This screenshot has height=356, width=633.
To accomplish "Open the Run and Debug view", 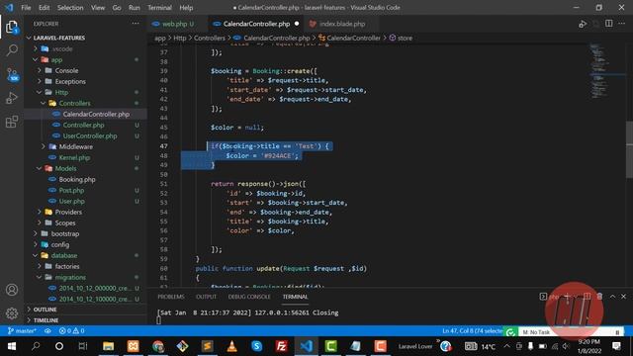I will point(12,98).
